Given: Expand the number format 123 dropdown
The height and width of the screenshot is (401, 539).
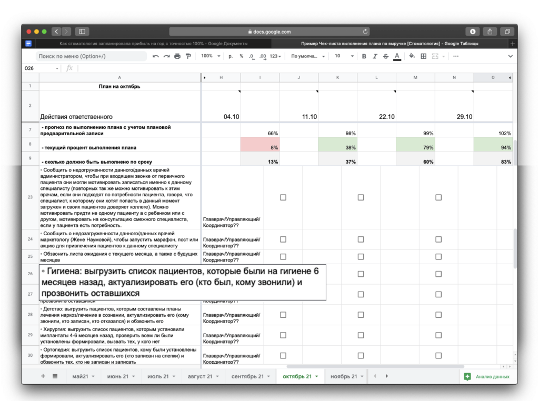Looking at the screenshot, I should point(275,56).
